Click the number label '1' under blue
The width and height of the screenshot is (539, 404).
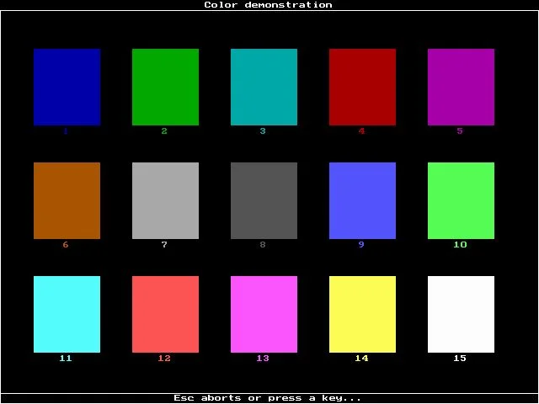66,131
